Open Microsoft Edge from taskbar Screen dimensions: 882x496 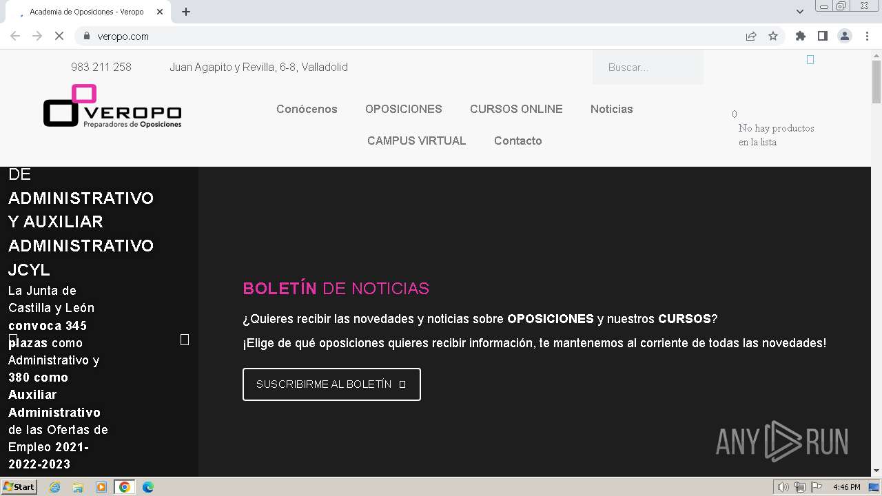coord(147,487)
